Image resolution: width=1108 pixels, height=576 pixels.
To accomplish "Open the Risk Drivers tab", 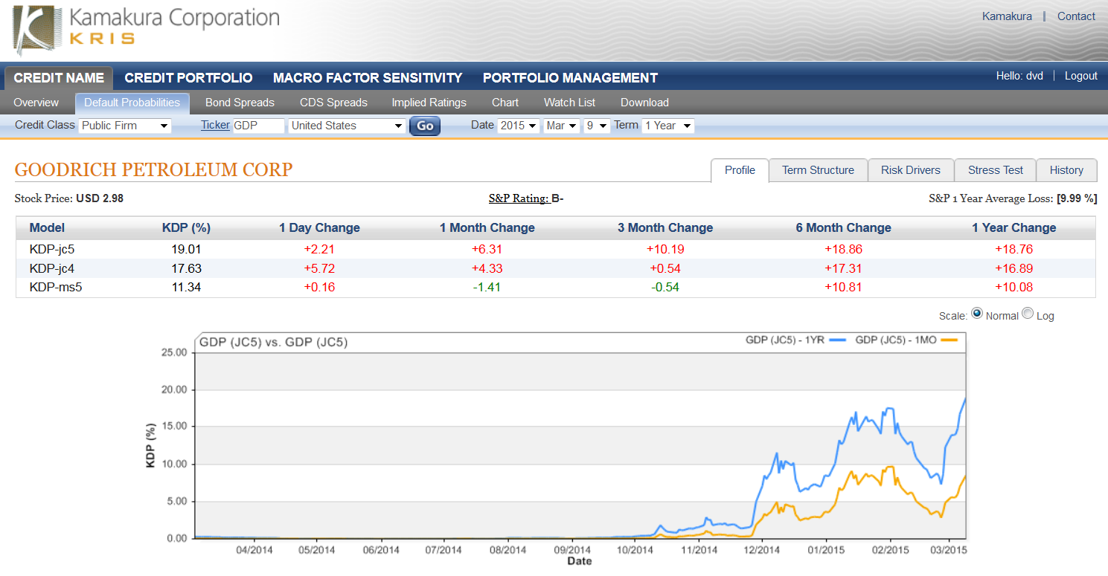I will (x=911, y=170).
